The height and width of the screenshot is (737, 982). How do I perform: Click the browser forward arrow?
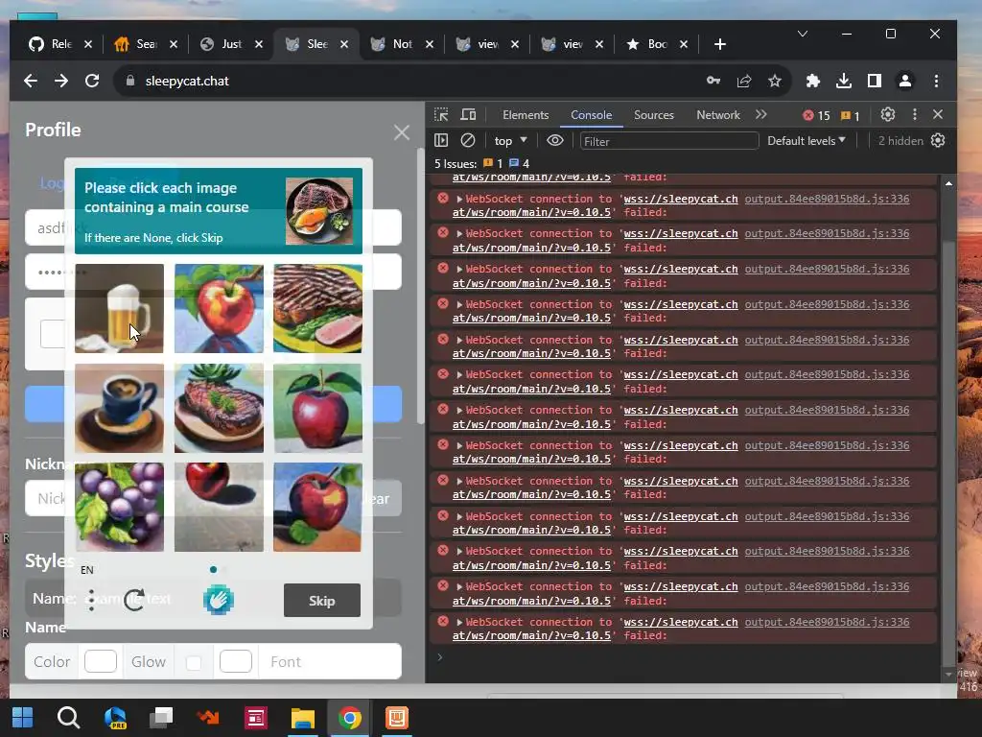(60, 81)
